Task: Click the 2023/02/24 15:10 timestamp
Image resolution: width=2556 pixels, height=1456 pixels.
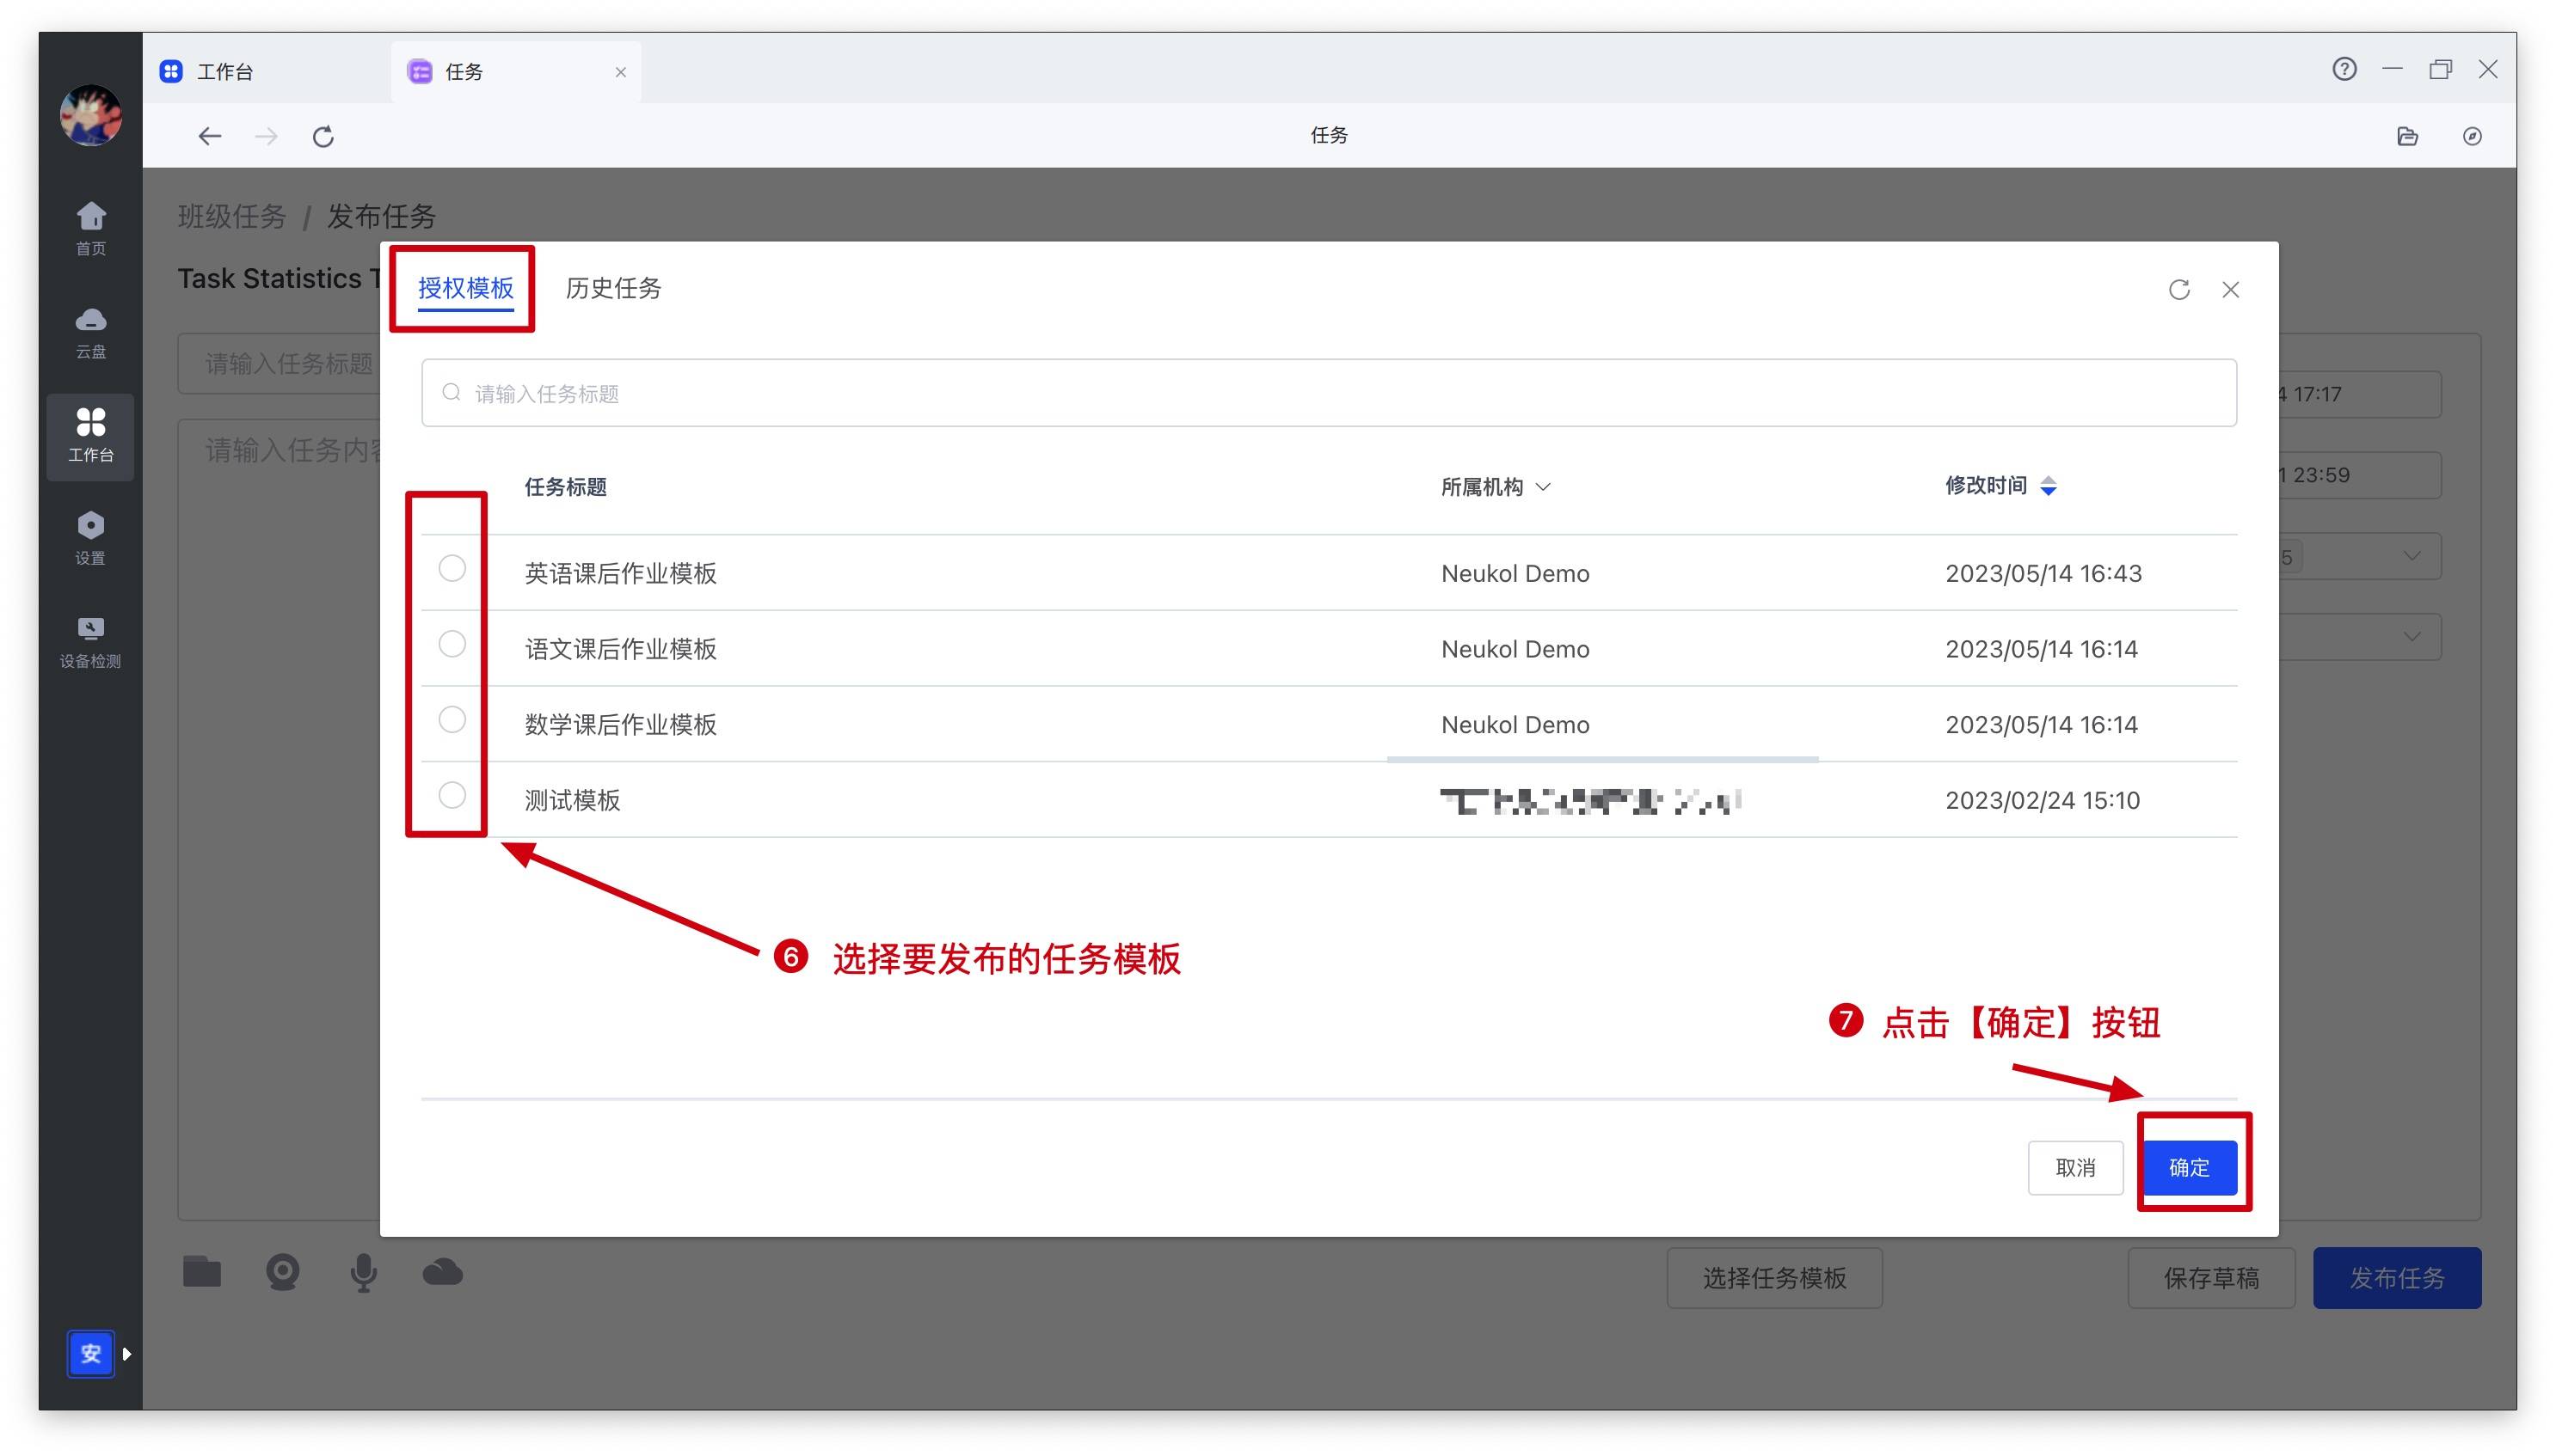Action: (2042, 800)
